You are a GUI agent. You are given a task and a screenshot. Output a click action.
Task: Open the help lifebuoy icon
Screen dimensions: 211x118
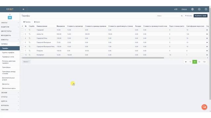206,9
